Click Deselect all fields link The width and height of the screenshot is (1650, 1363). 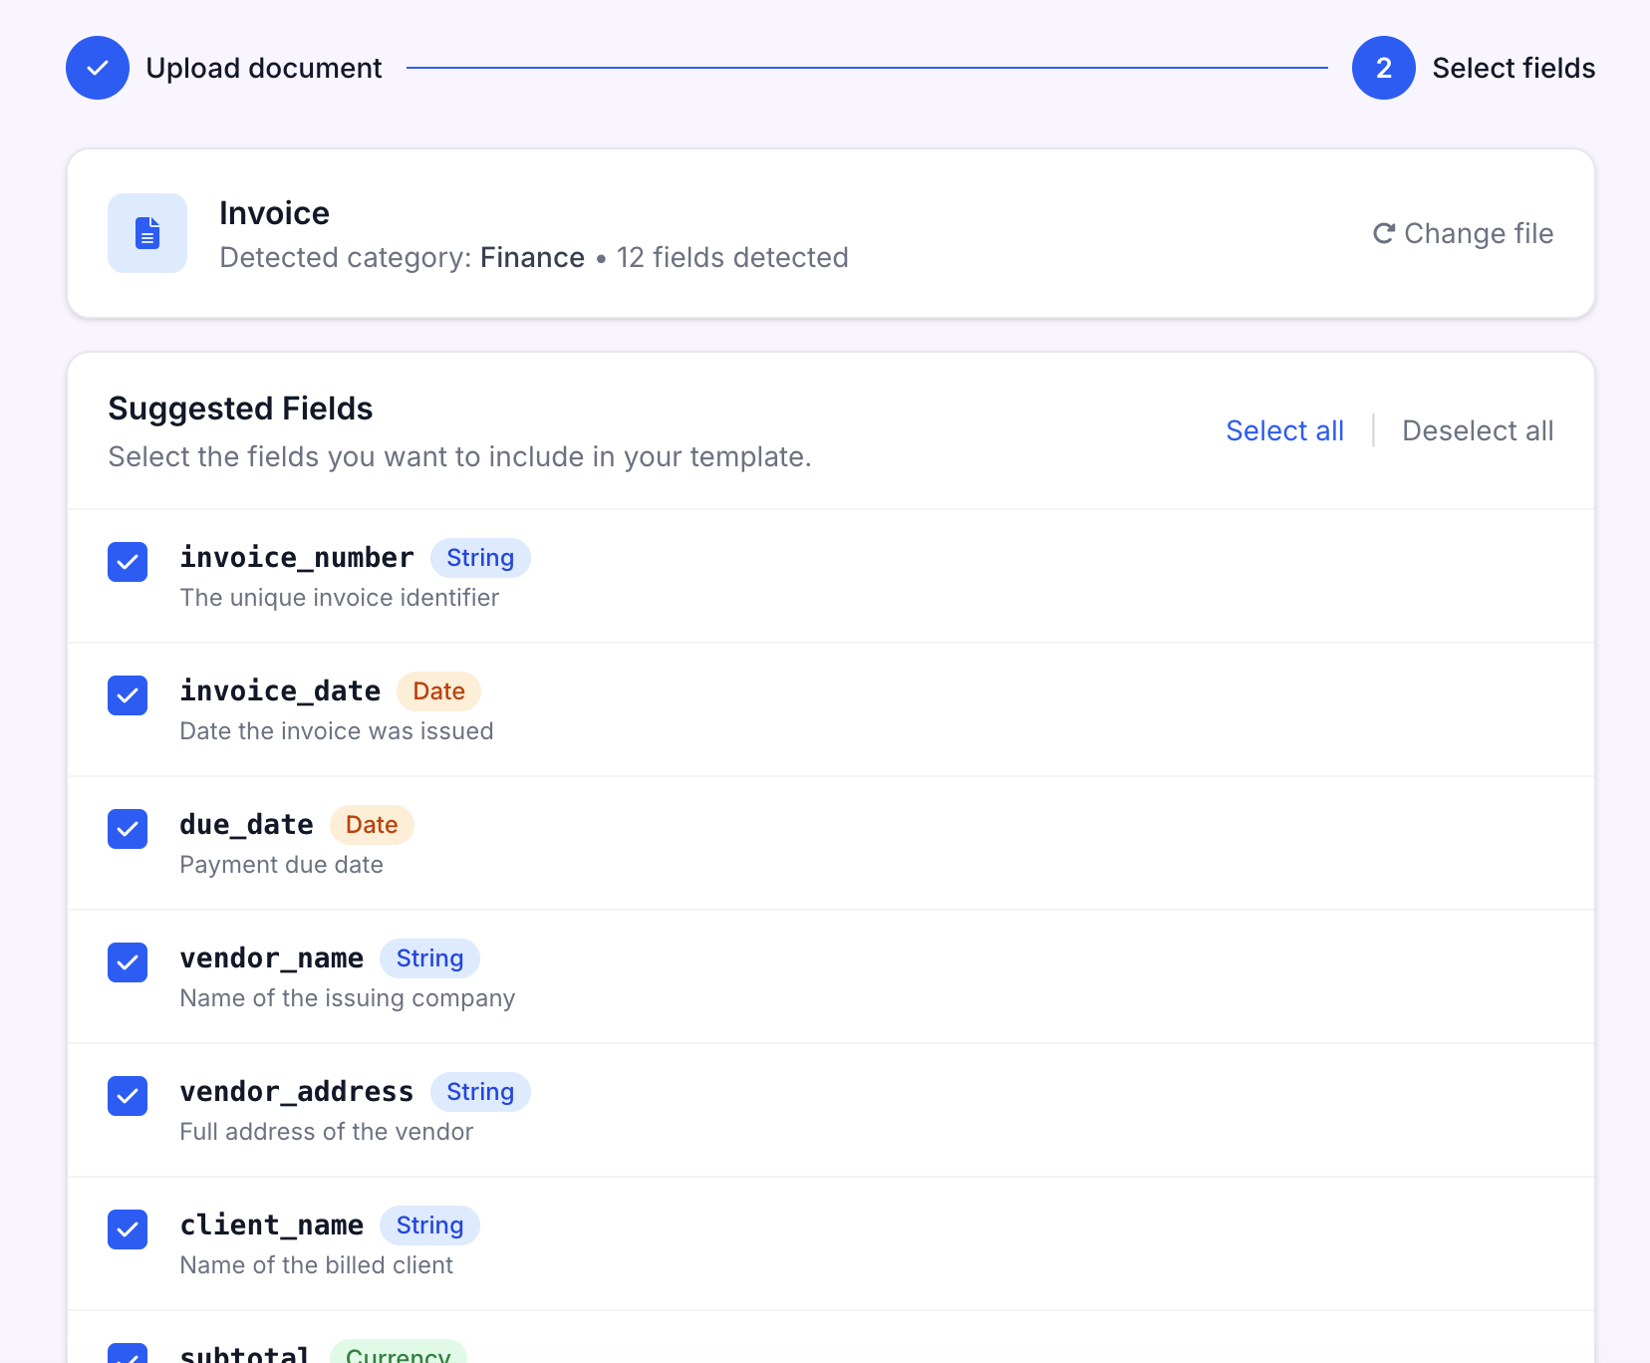pyautogui.click(x=1477, y=430)
